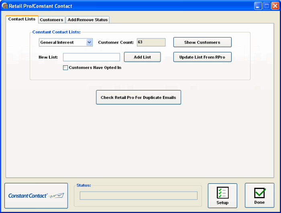Click the Status message box

[x=138, y=196]
